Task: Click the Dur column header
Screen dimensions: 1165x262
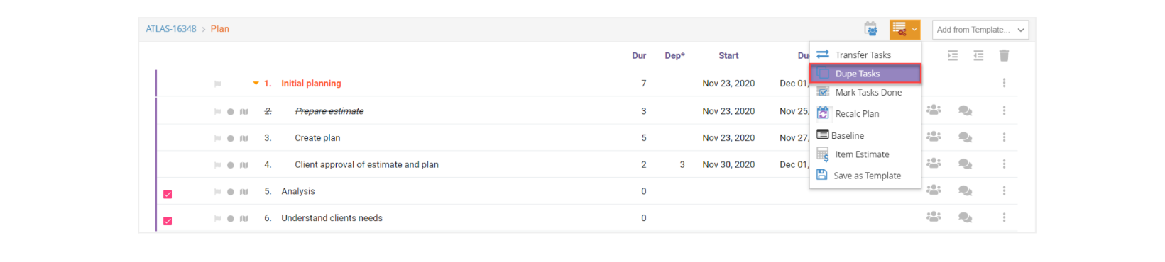Action: (639, 55)
